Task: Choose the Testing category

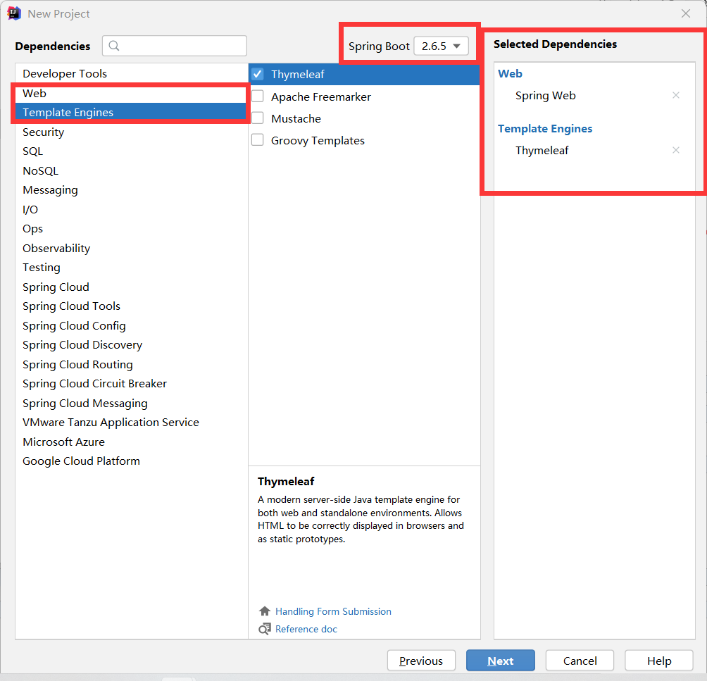Action: click(131, 268)
